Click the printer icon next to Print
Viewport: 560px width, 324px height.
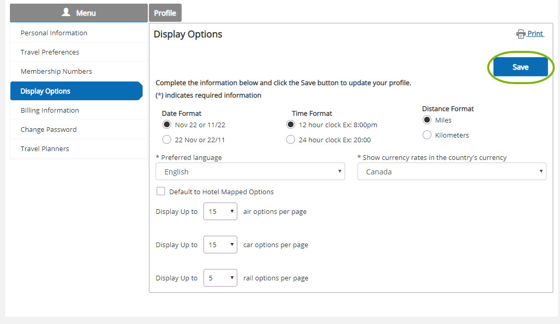[521, 34]
